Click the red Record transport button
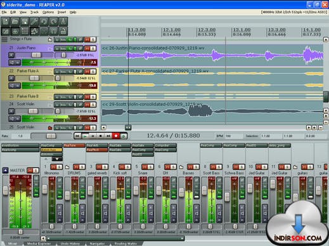 click(x=116, y=136)
